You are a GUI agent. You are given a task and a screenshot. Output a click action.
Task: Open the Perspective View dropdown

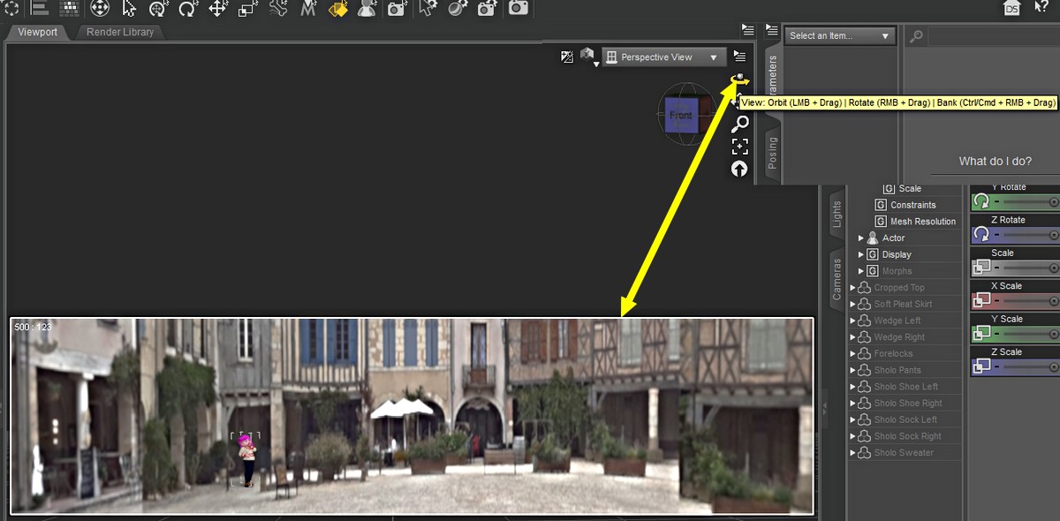[x=664, y=57]
